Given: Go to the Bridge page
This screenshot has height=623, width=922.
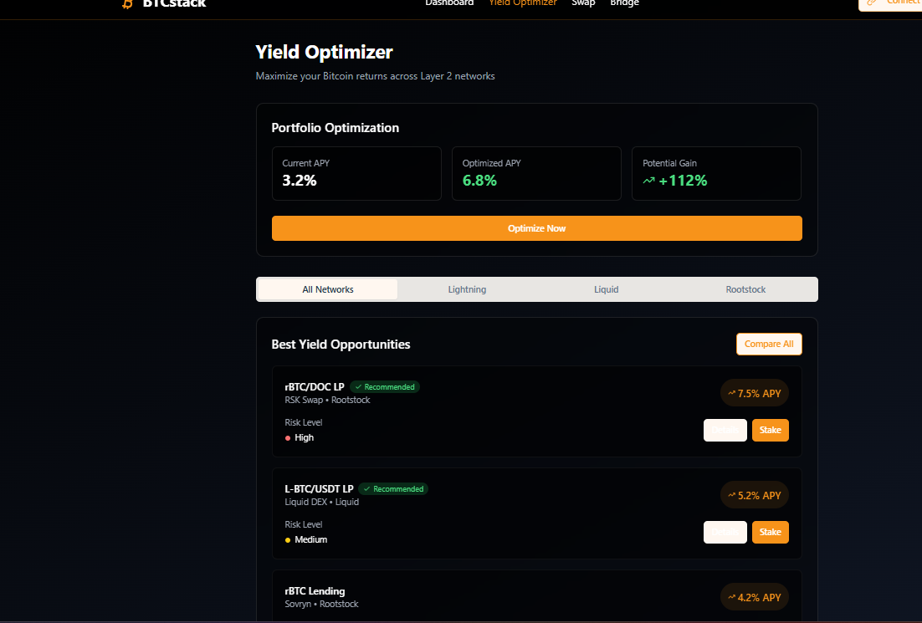Looking at the screenshot, I should coord(624,3).
